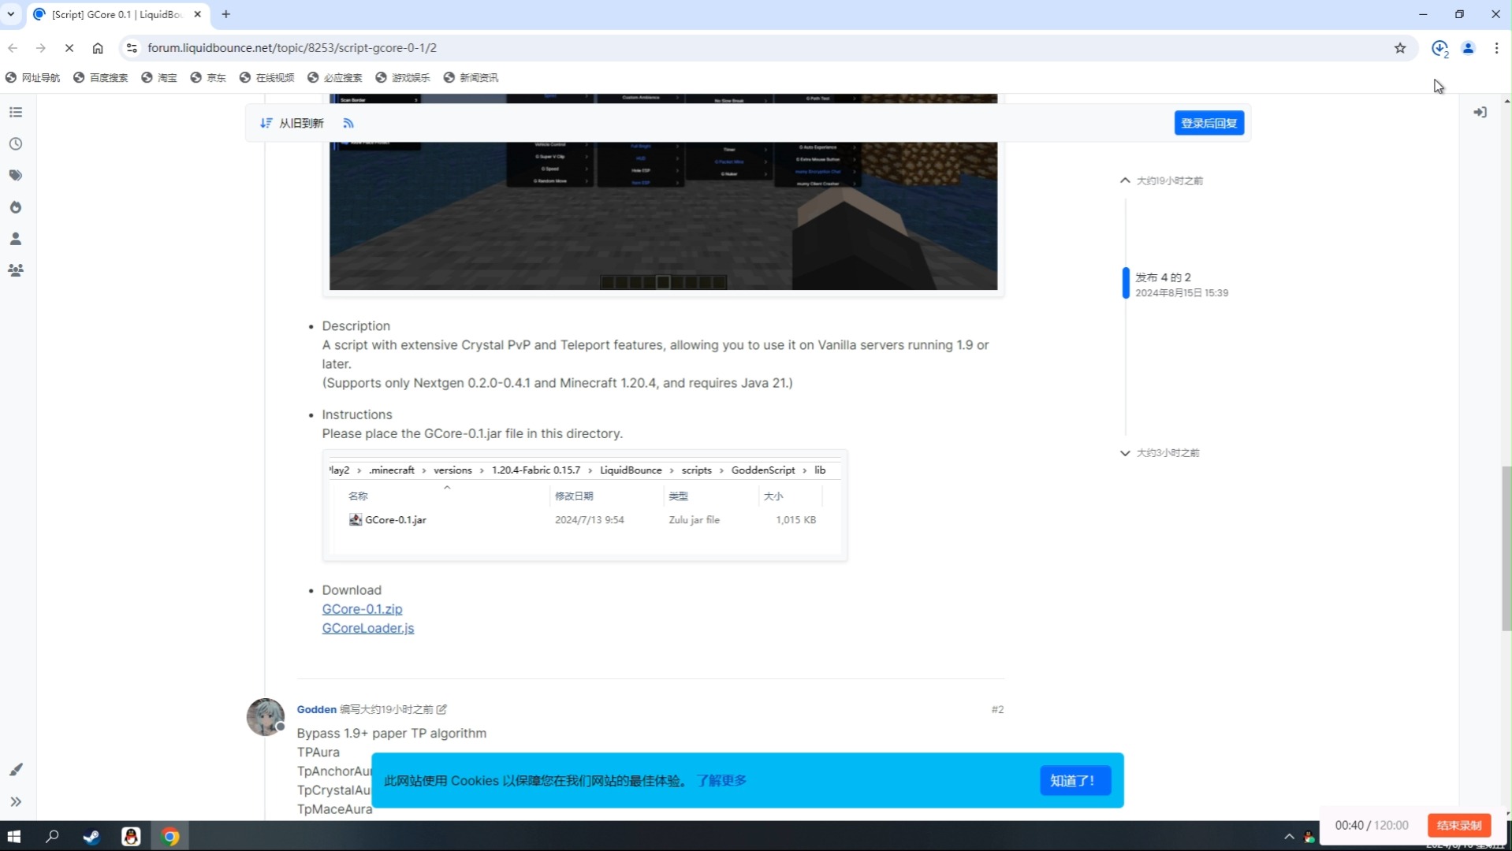Dismiss cookie banner with 知道了! button
1512x851 pixels.
[x=1074, y=781]
